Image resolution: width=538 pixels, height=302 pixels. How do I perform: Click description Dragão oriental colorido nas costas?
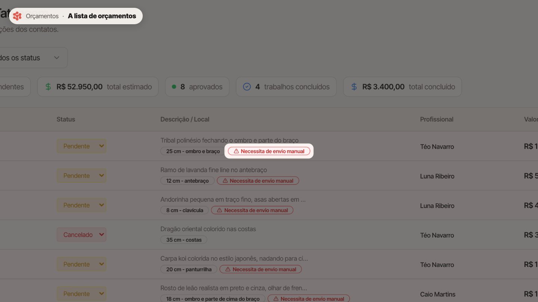[208, 229]
